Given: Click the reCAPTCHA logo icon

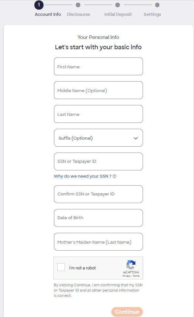Looking at the screenshot, I should click(x=131, y=265).
